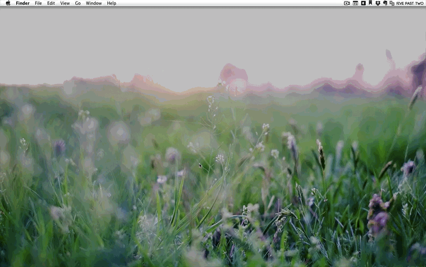Open the View menu
The image size is (426, 267).
65,3
